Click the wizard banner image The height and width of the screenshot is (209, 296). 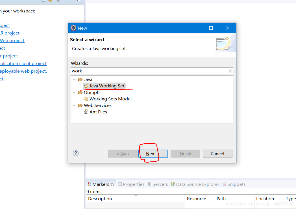[225, 44]
